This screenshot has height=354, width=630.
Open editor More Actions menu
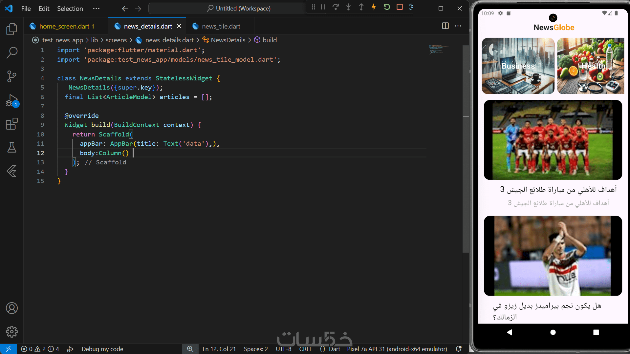(x=458, y=26)
